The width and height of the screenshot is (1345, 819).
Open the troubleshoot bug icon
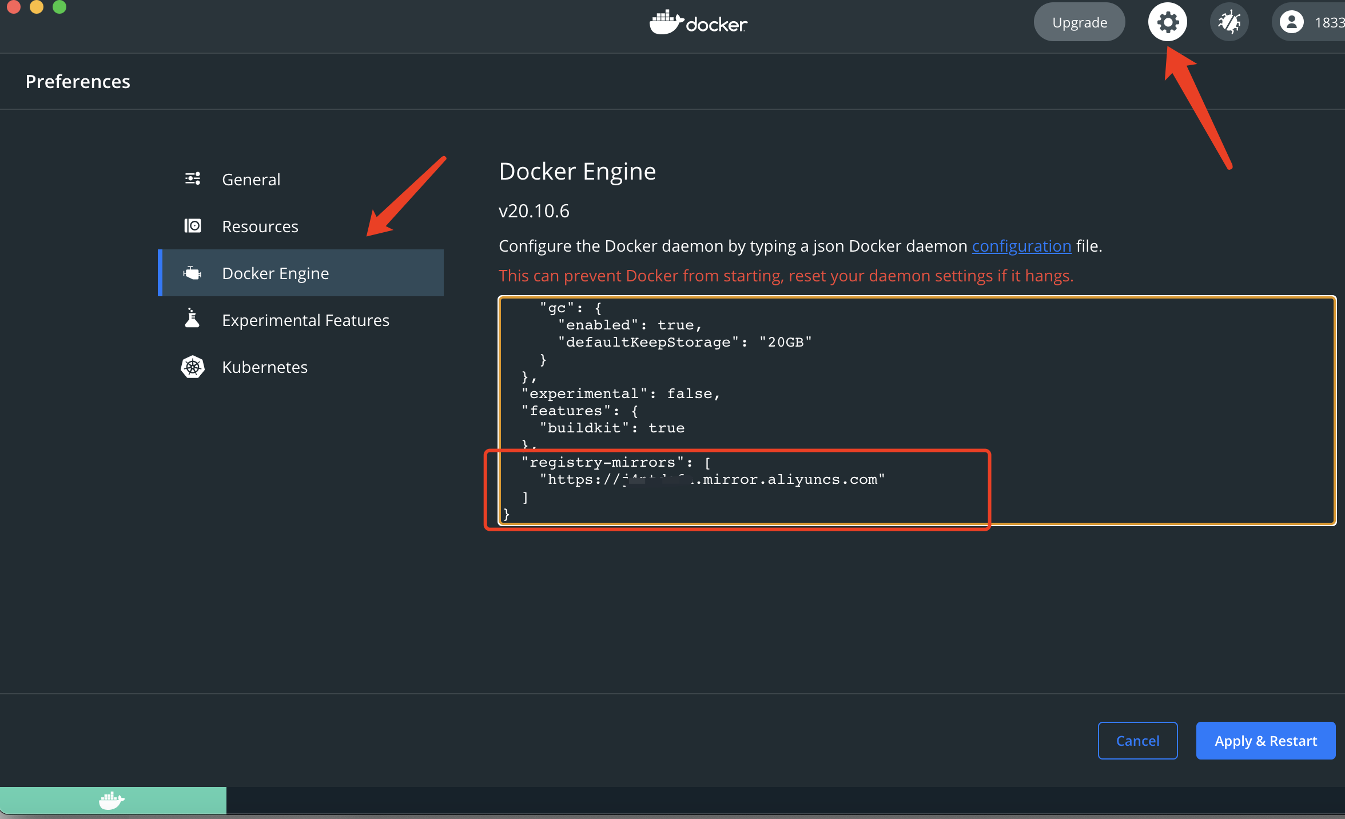[1229, 22]
